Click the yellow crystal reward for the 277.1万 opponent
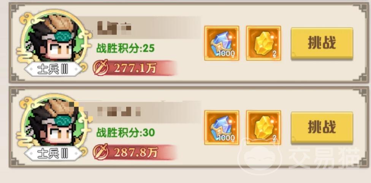Image resolution: width=371 pixels, height=183 pixels. 263,43
